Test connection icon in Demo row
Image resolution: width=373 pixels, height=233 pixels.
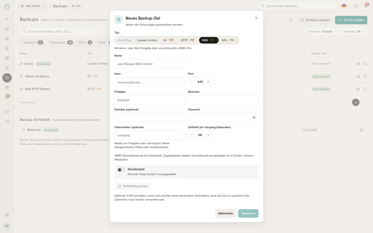(358, 64)
